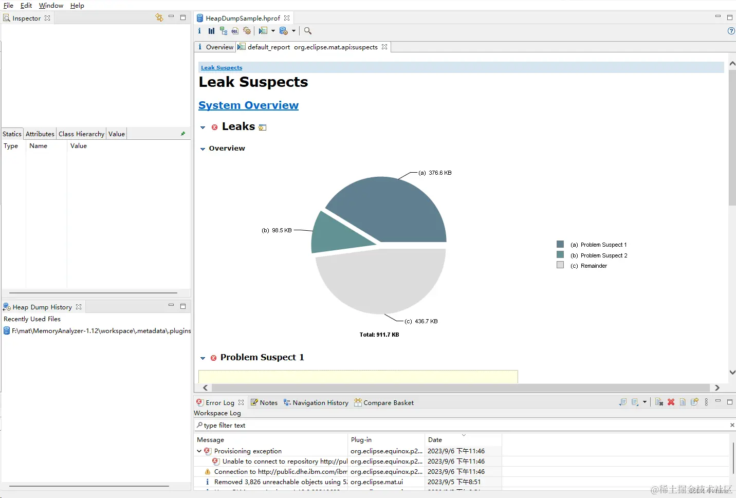Open the File menu
The height and width of the screenshot is (498, 736).
(8, 5)
